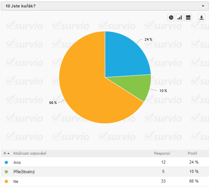Open the '10 Jste kuřák?' question header
This screenshot has width=209, height=187.
pyautogui.click(x=105, y=6)
